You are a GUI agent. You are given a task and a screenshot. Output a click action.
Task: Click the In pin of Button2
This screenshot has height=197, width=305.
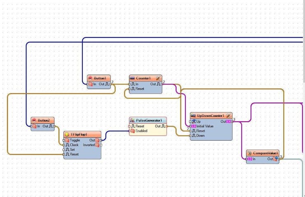pos(31,126)
